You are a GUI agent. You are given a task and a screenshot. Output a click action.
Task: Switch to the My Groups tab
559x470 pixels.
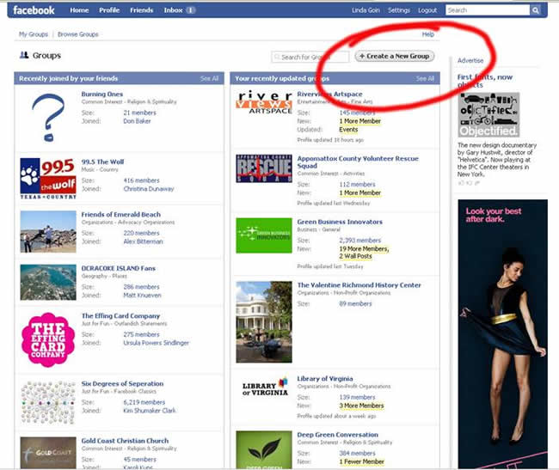34,34
